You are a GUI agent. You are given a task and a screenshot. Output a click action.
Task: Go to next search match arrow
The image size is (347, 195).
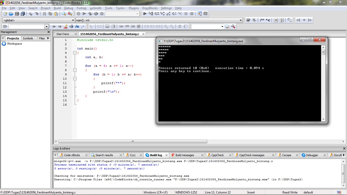pos(60,26)
